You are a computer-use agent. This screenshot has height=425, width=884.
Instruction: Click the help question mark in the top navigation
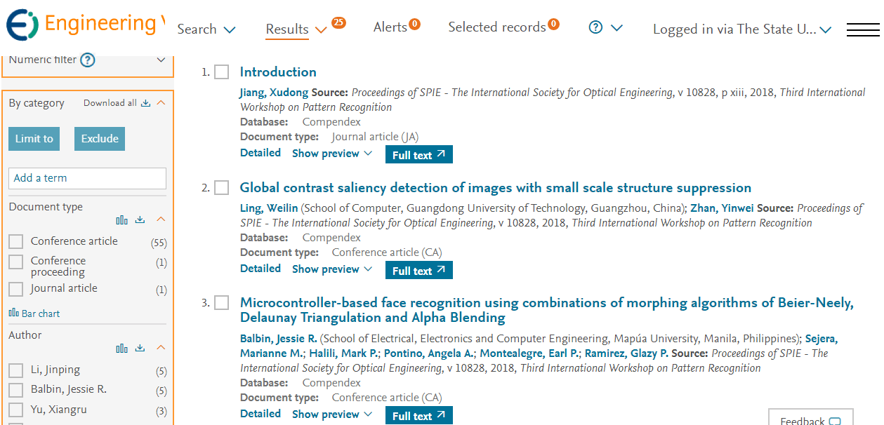pyautogui.click(x=595, y=27)
